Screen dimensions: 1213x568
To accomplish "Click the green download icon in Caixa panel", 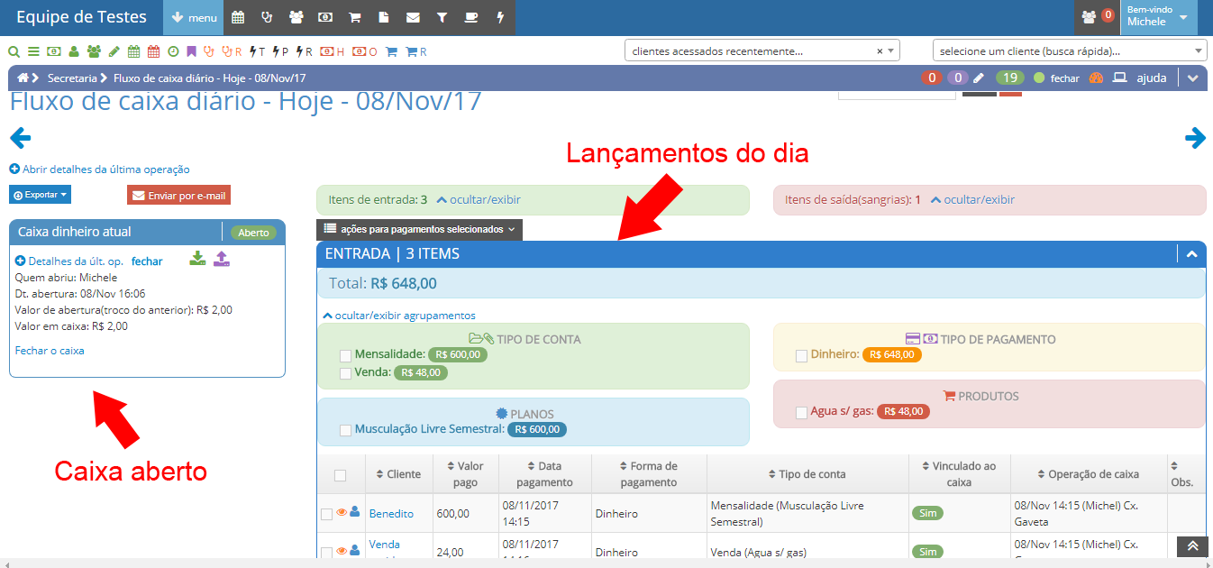I will [x=197, y=260].
